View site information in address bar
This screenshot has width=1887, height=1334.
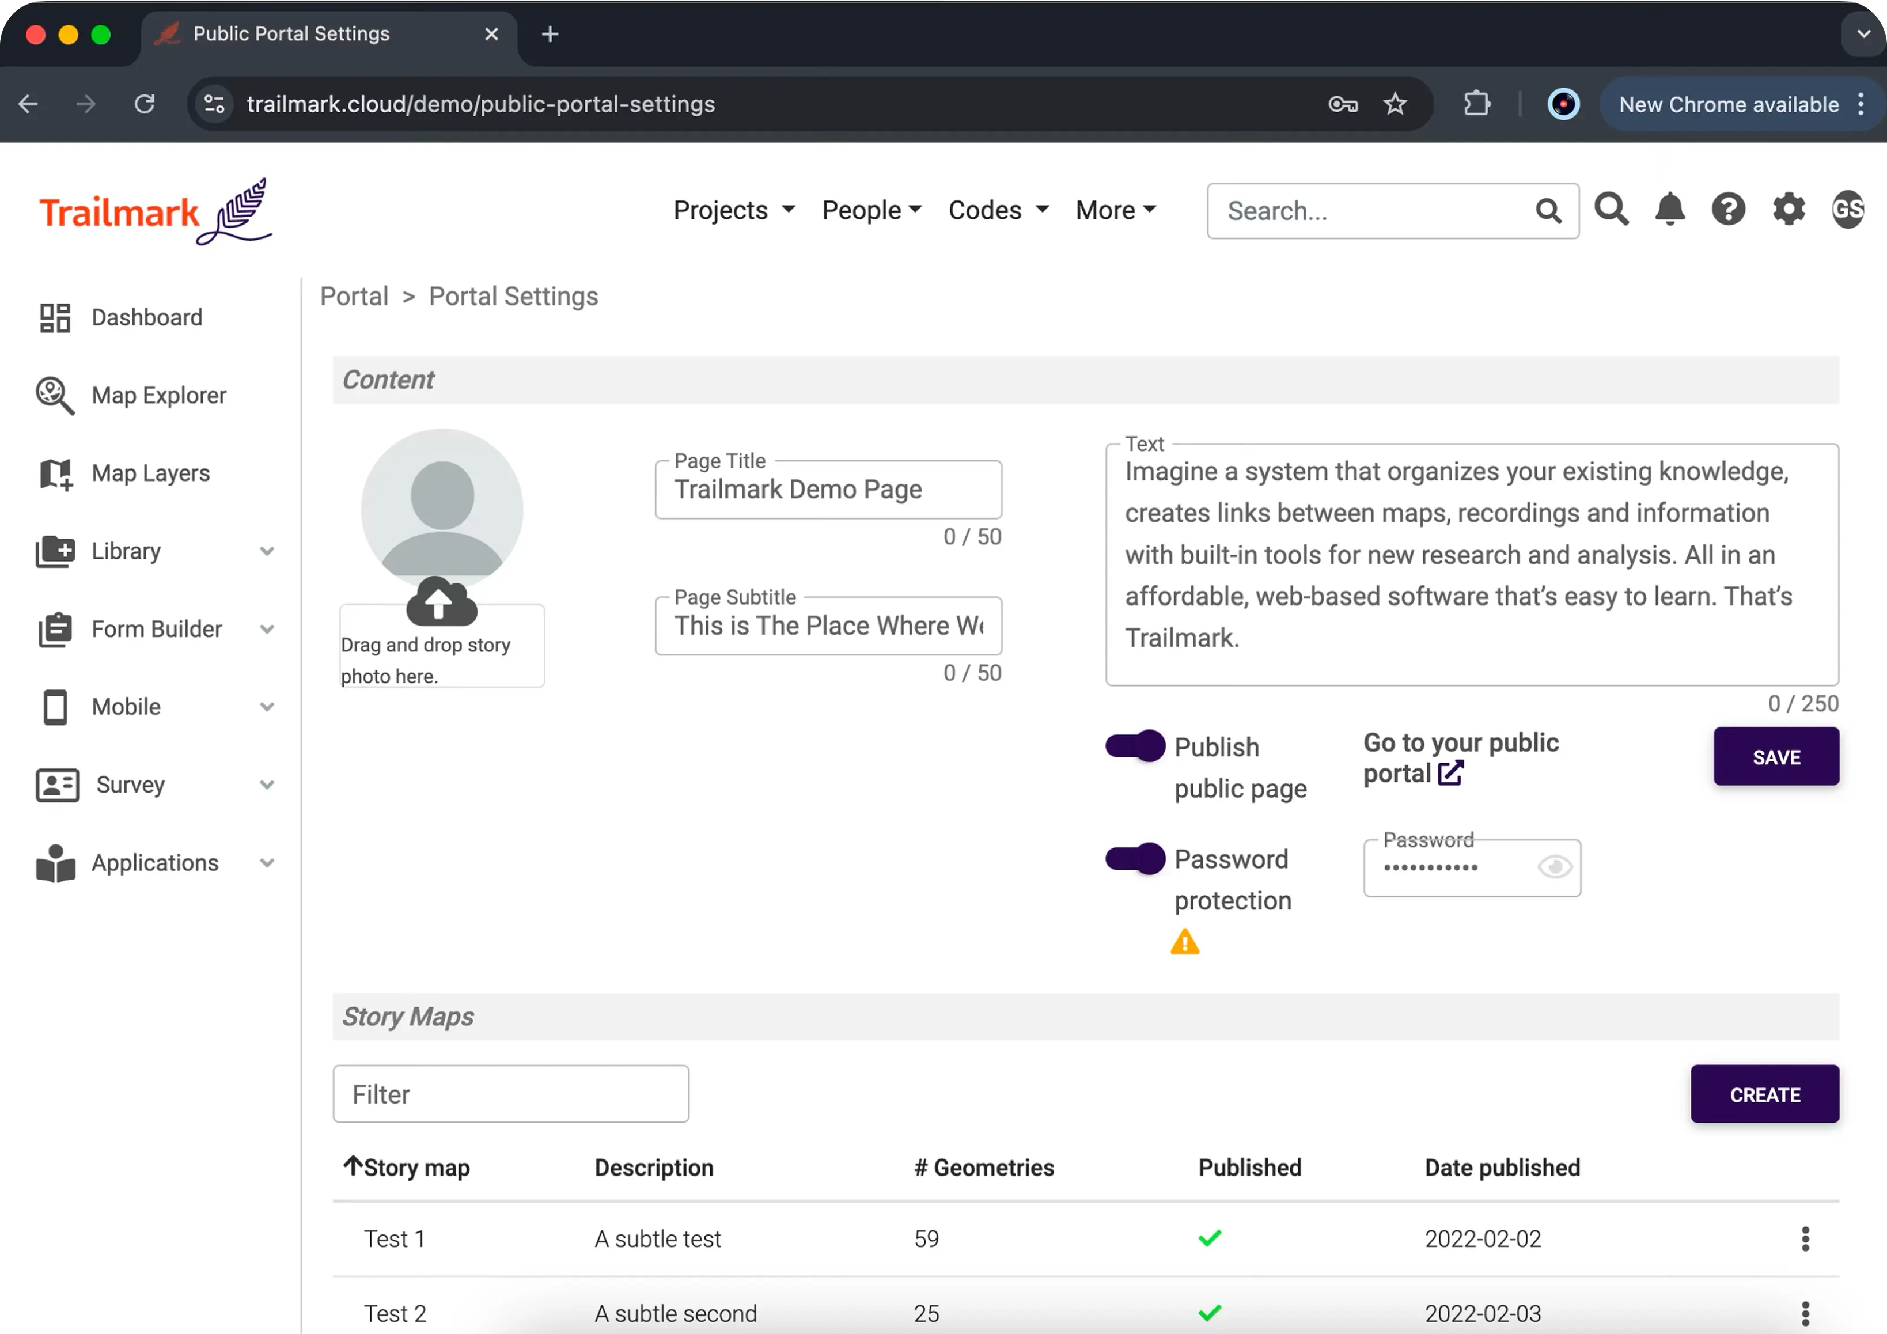point(214,104)
